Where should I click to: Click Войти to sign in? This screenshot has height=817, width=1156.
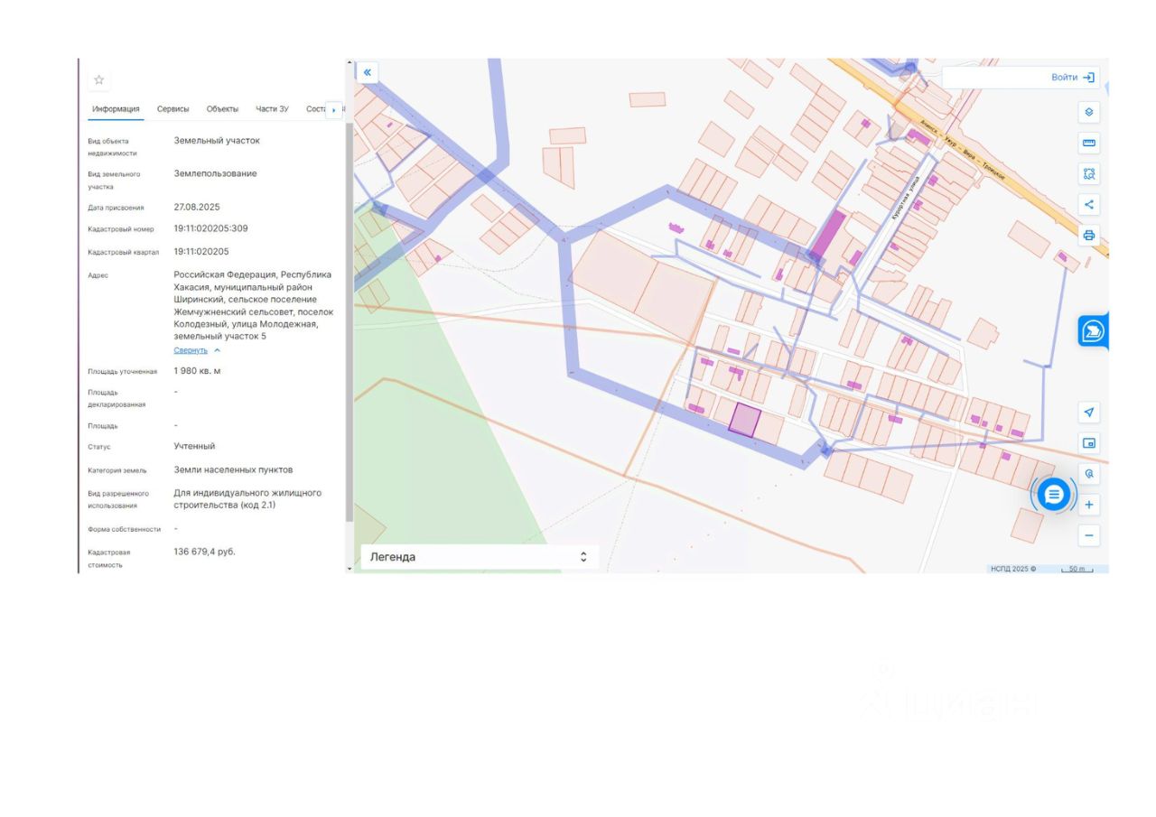click(x=1064, y=78)
